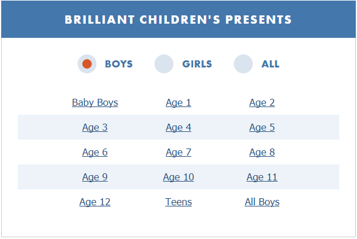Choose the Age 8 link
Image resolution: width=357 pixels, height=239 pixels.
[x=262, y=152]
